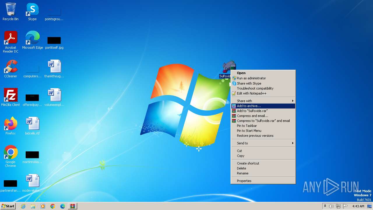Choose Add to "Sulfoxide.rar"

click(263, 111)
